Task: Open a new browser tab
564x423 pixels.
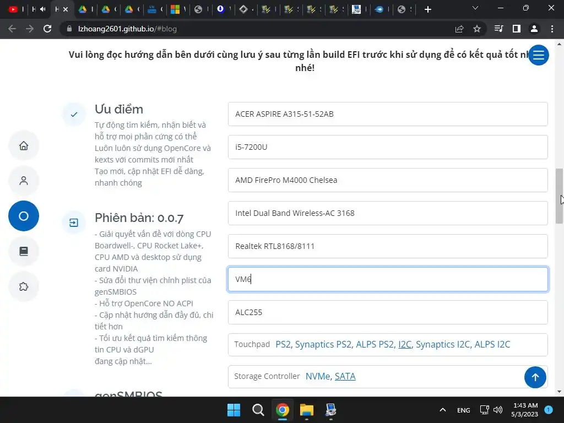Action: [427, 9]
